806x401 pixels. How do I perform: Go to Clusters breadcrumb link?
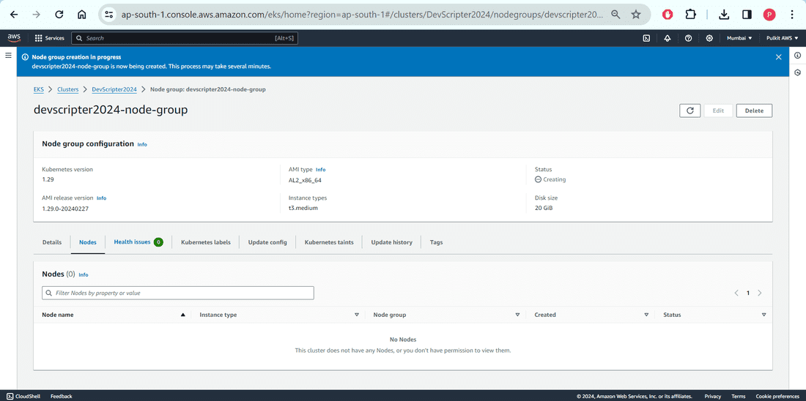[68, 89]
